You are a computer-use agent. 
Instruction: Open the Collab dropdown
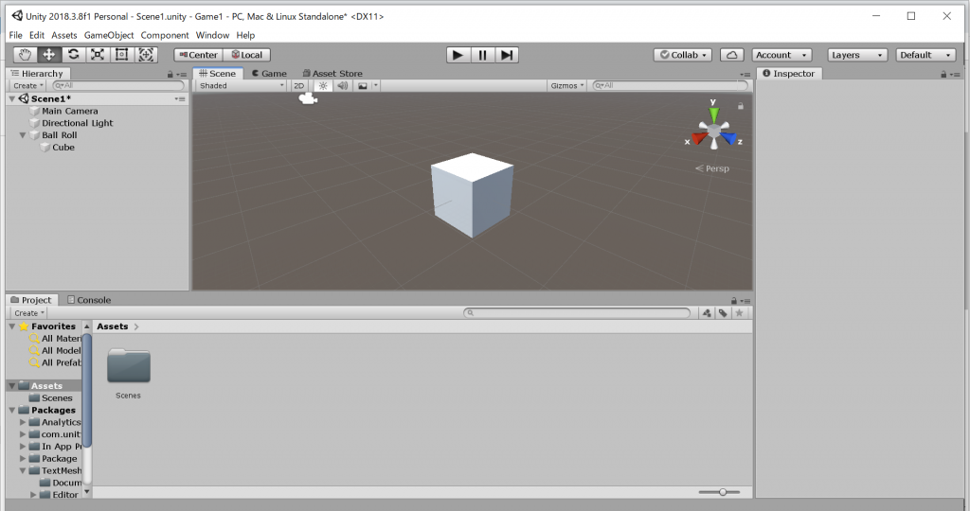[x=682, y=54]
